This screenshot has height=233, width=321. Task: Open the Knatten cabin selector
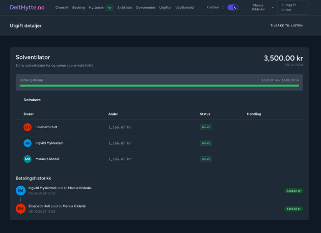(215, 7)
